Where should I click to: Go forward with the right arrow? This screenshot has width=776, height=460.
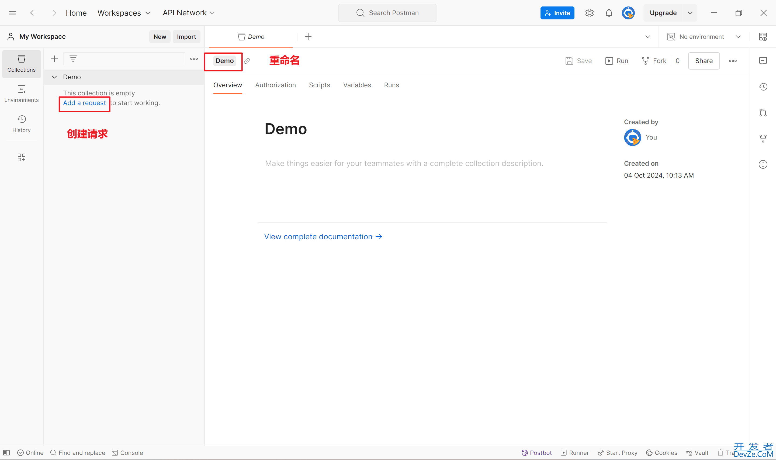53,13
